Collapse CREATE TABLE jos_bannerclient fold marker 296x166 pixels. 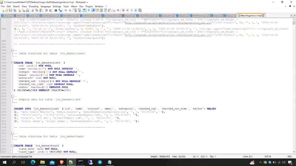[13, 62]
